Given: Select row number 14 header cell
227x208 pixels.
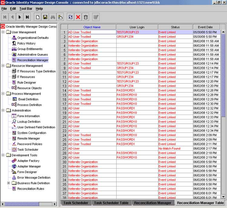Looking at the screenshot, I should [x=64, y=90].
